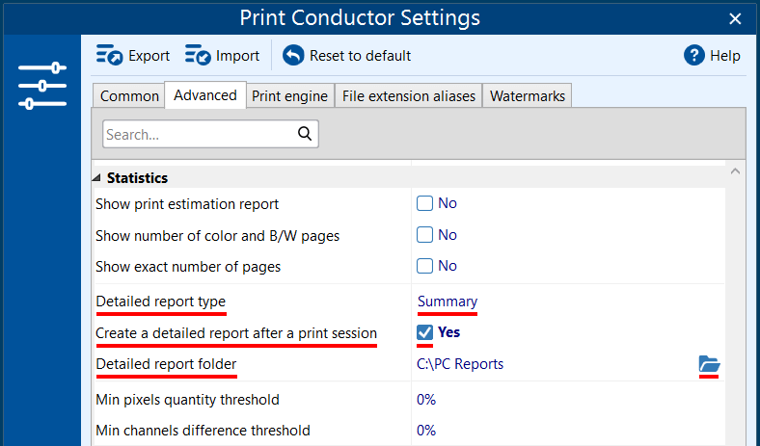Select the Advanced tab
This screenshot has width=760, height=446.
pyautogui.click(x=205, y=95)
